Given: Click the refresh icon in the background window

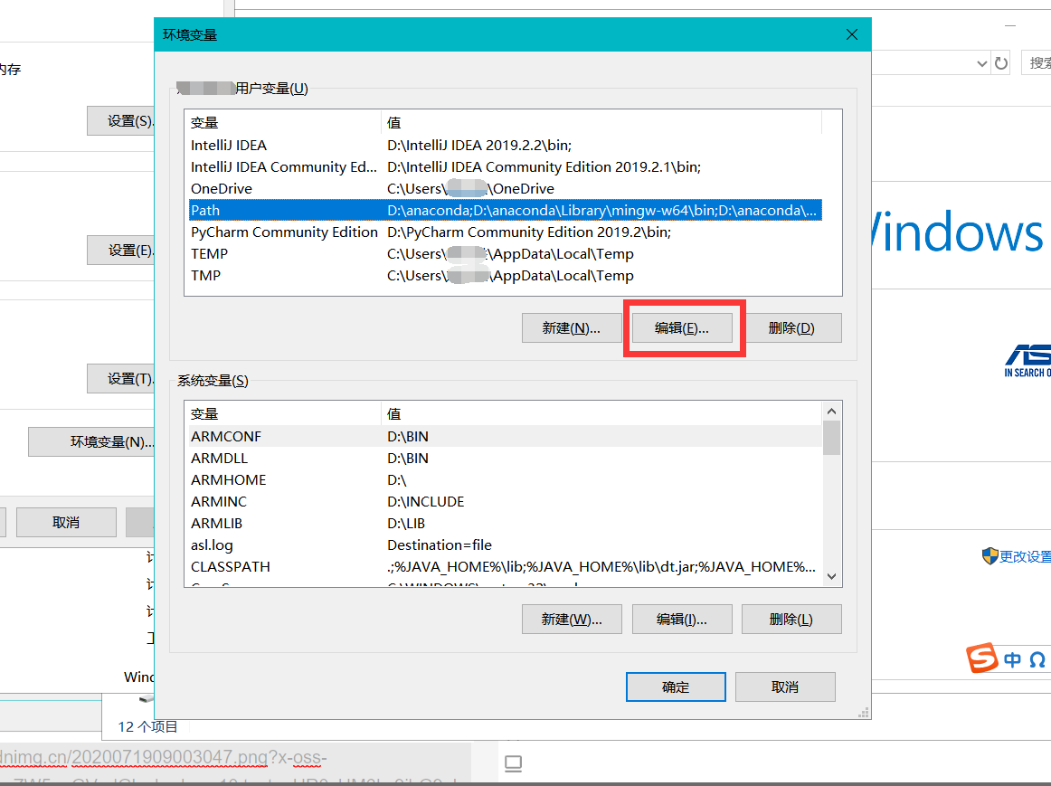Looking at the screenshot, I should 1000,63.
